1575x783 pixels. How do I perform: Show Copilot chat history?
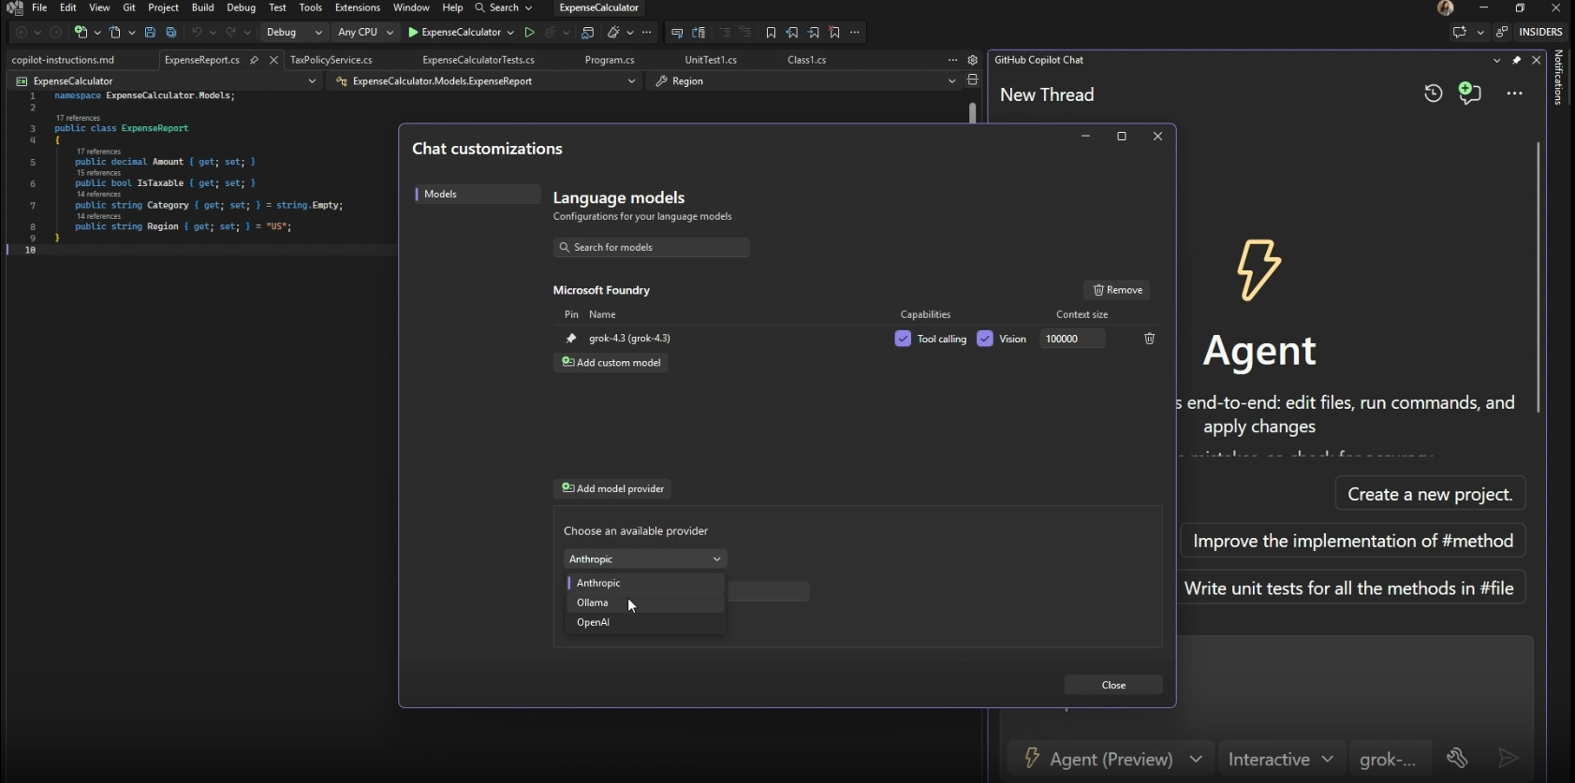[x=1433, y=94]
